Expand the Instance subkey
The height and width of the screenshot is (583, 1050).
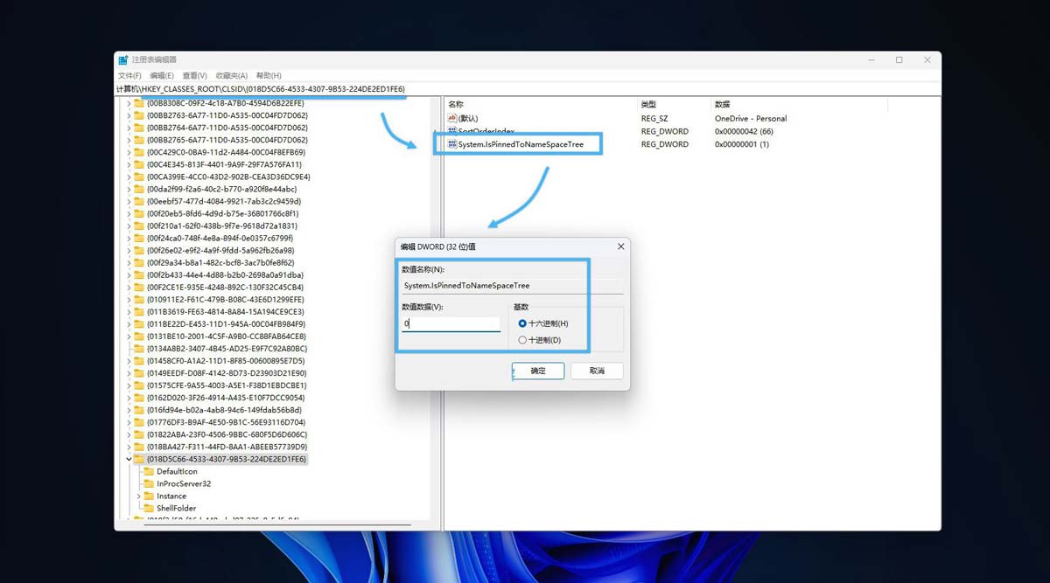pos(137,496)
